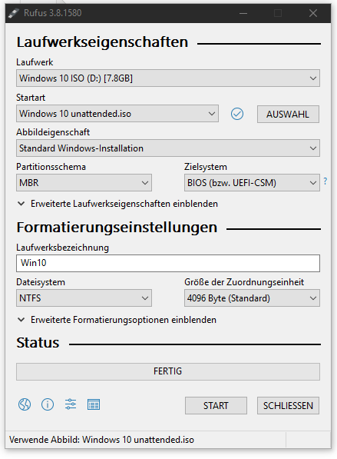This screenshot has height=459, width=337.
Task: Open the application settings sliders icon
Action: [x=71, y=404]
